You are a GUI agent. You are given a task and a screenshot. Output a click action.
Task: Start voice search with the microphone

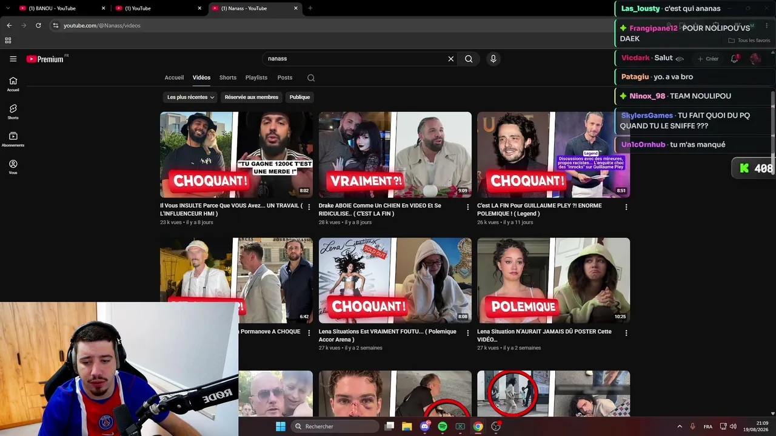[493, 59]
